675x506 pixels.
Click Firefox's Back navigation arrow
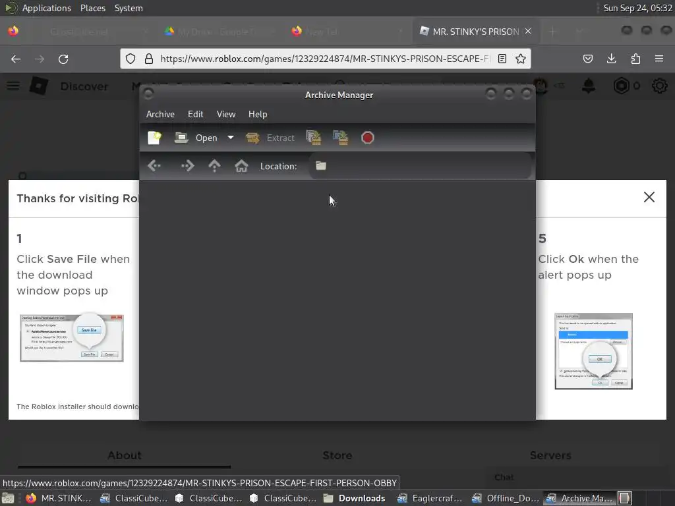(x=16, y=59)
